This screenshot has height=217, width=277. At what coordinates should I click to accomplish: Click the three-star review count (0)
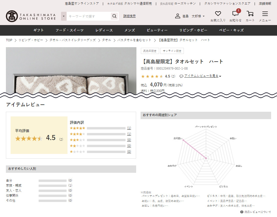[x=129, y=140]
